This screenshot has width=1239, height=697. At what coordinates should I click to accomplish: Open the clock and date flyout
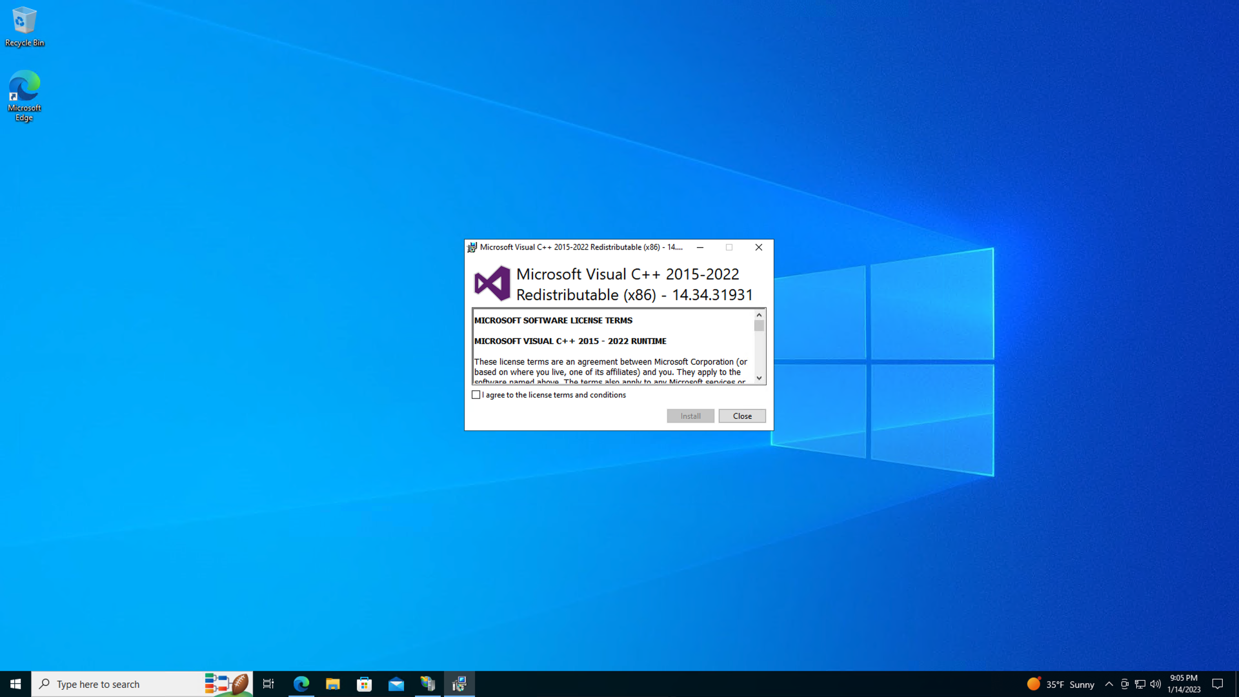coord(1184,684)
